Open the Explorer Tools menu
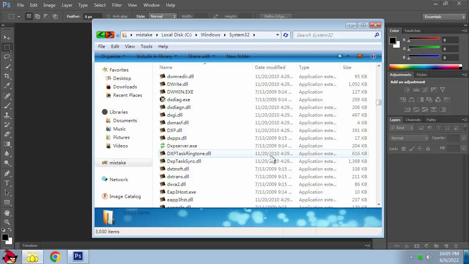Image resolution: width=469 pixels, height=264 pixels. [146, 47]
